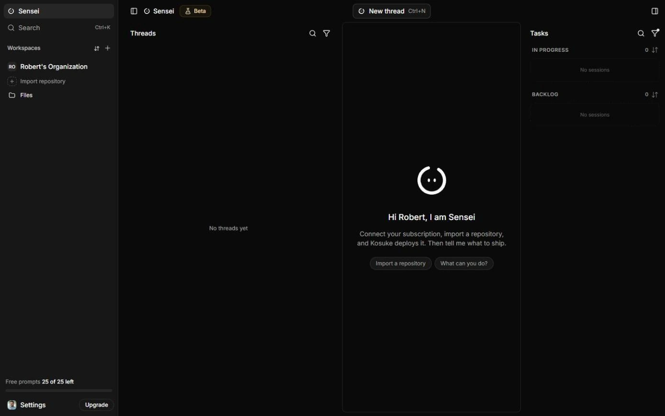
Task: Click the In Progress No sessions box
Action: tap(595, 70)
